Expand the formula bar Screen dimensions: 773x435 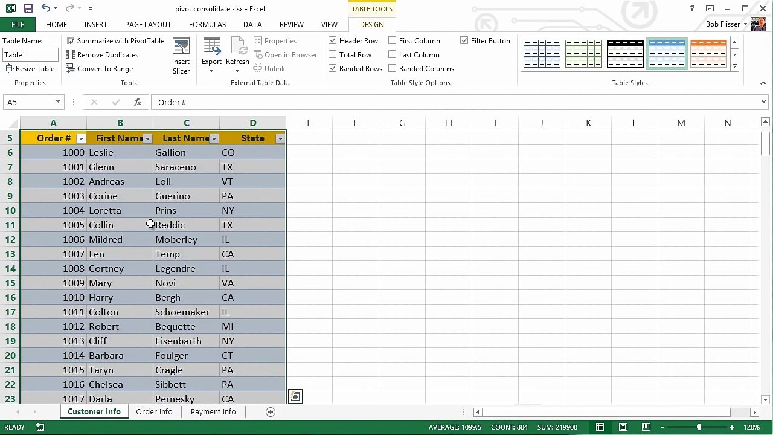click(x=763, y=102)
